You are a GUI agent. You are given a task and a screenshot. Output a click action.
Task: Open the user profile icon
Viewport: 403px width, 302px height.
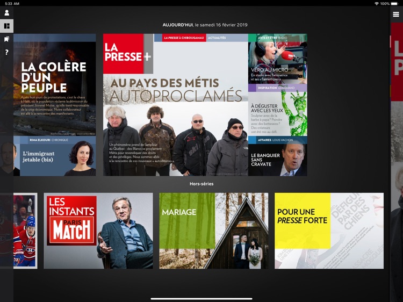pos(6,12)
